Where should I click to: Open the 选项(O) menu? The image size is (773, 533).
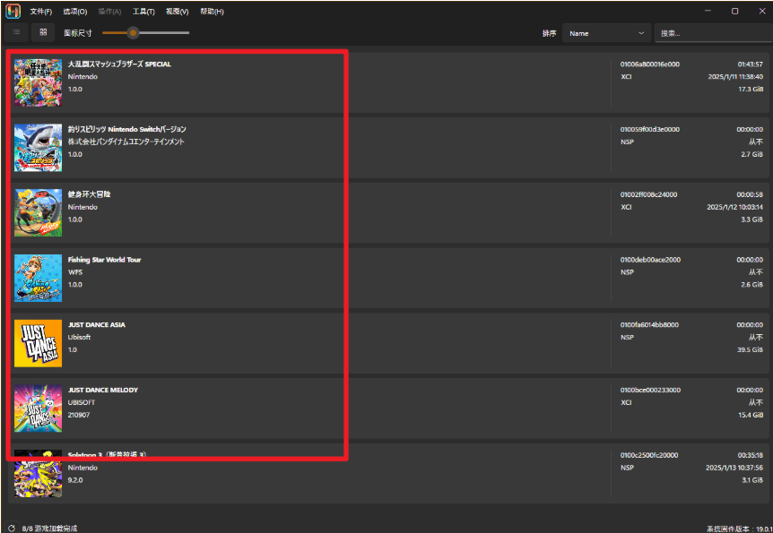pyautogui.click(x=75, y=12)
